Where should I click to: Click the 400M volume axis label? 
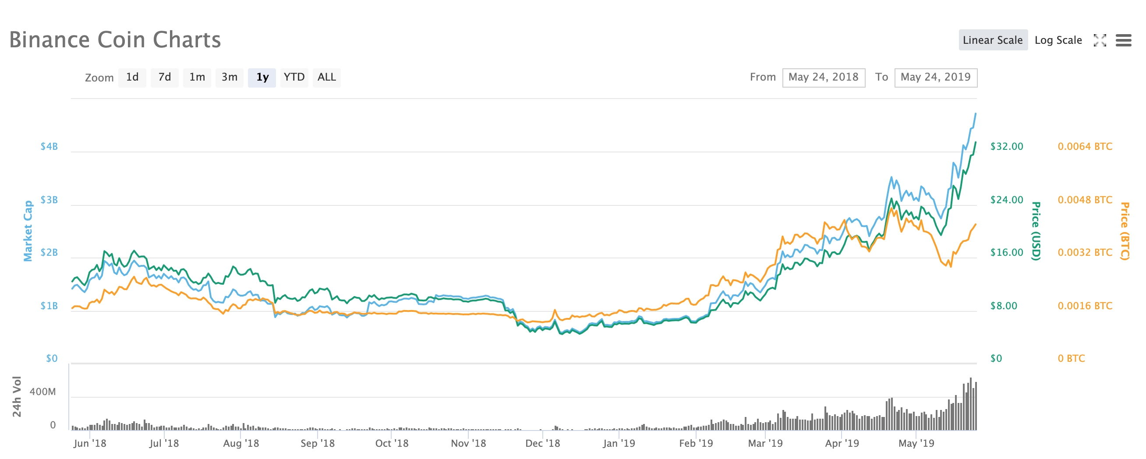pyautogui.click(x=42, y=392)
